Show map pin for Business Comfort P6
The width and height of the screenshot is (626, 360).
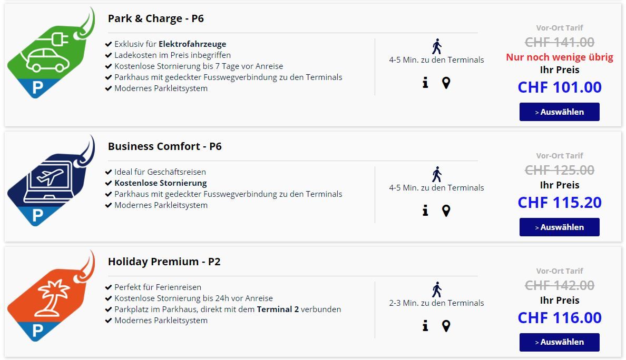(x=446, y=211)
